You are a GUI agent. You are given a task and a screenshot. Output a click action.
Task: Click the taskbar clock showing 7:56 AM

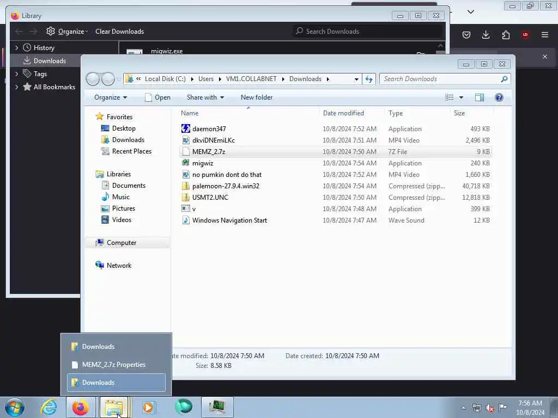tap(530, 408)
